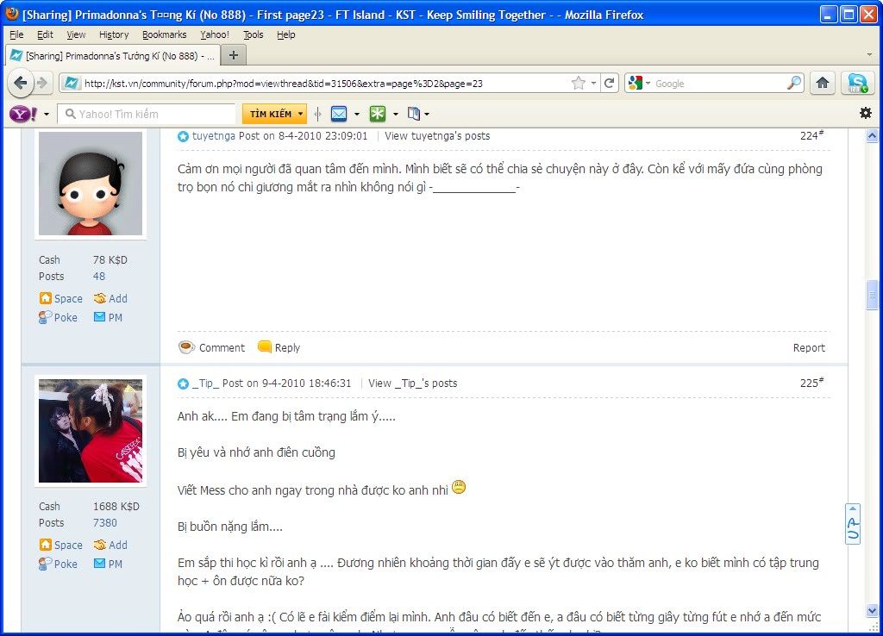Click the forward navigation arrow

(x=42, y=84)
